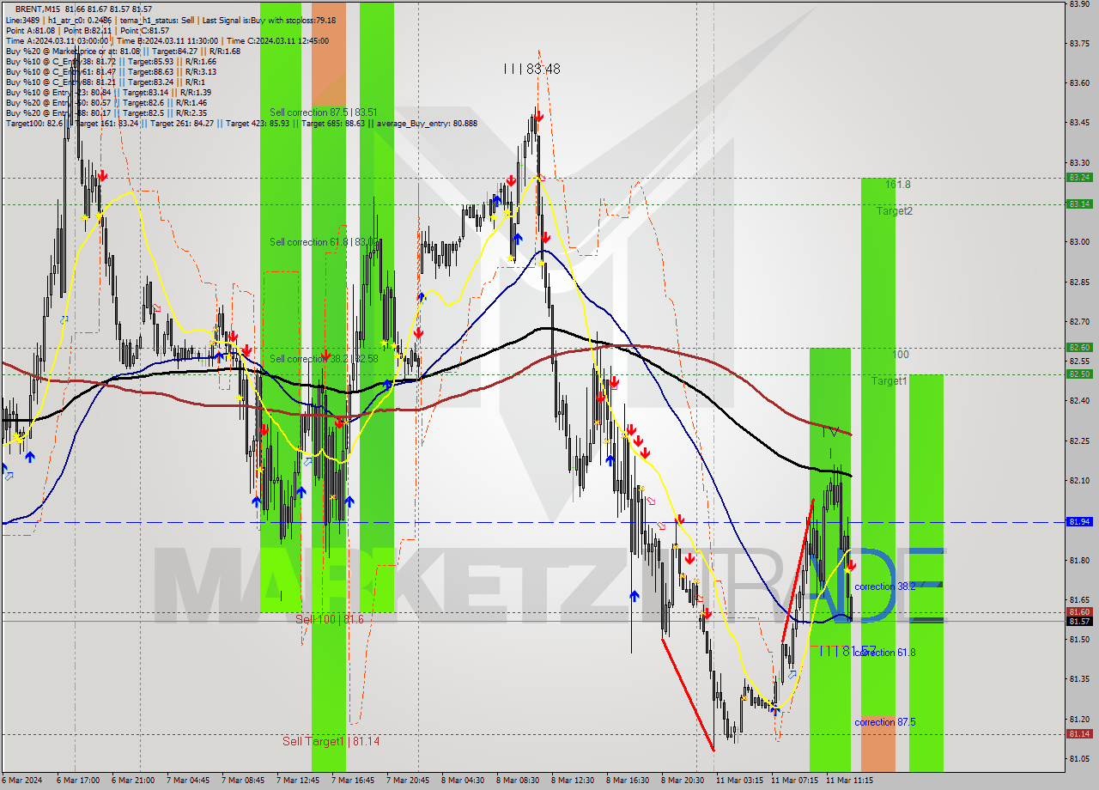This screenshot has height=790, width=1099.
Task: Select the 'Sell correction 87.5 | 83.51' label
Action: tap(324, 112)
